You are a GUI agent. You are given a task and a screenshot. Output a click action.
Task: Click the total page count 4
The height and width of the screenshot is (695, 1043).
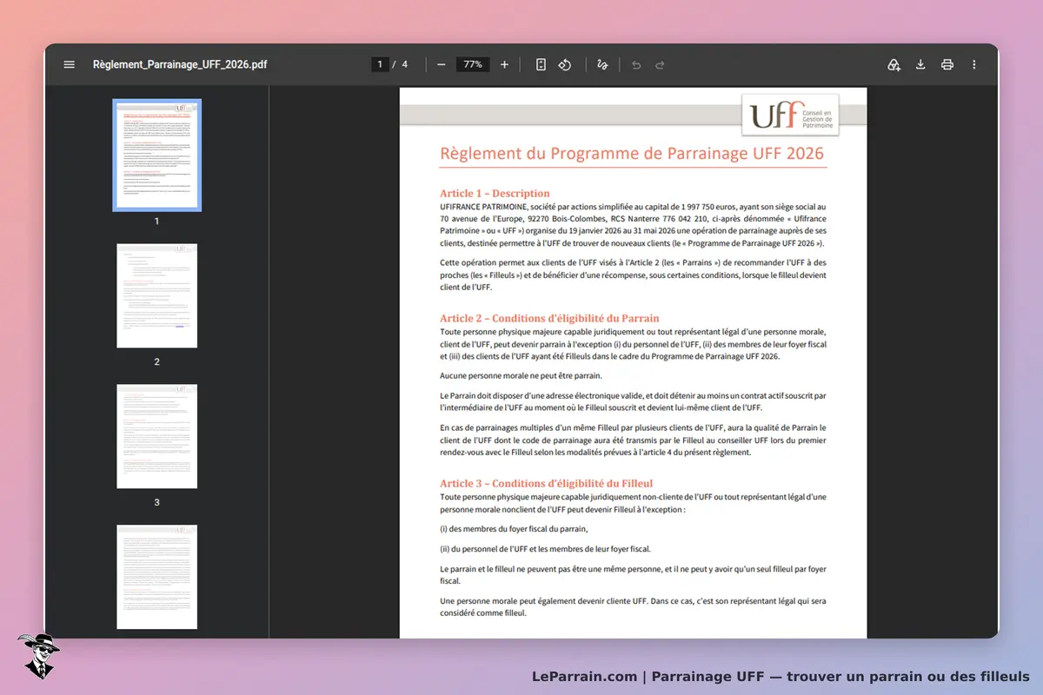pyautogui.click(x=404, y=64)
